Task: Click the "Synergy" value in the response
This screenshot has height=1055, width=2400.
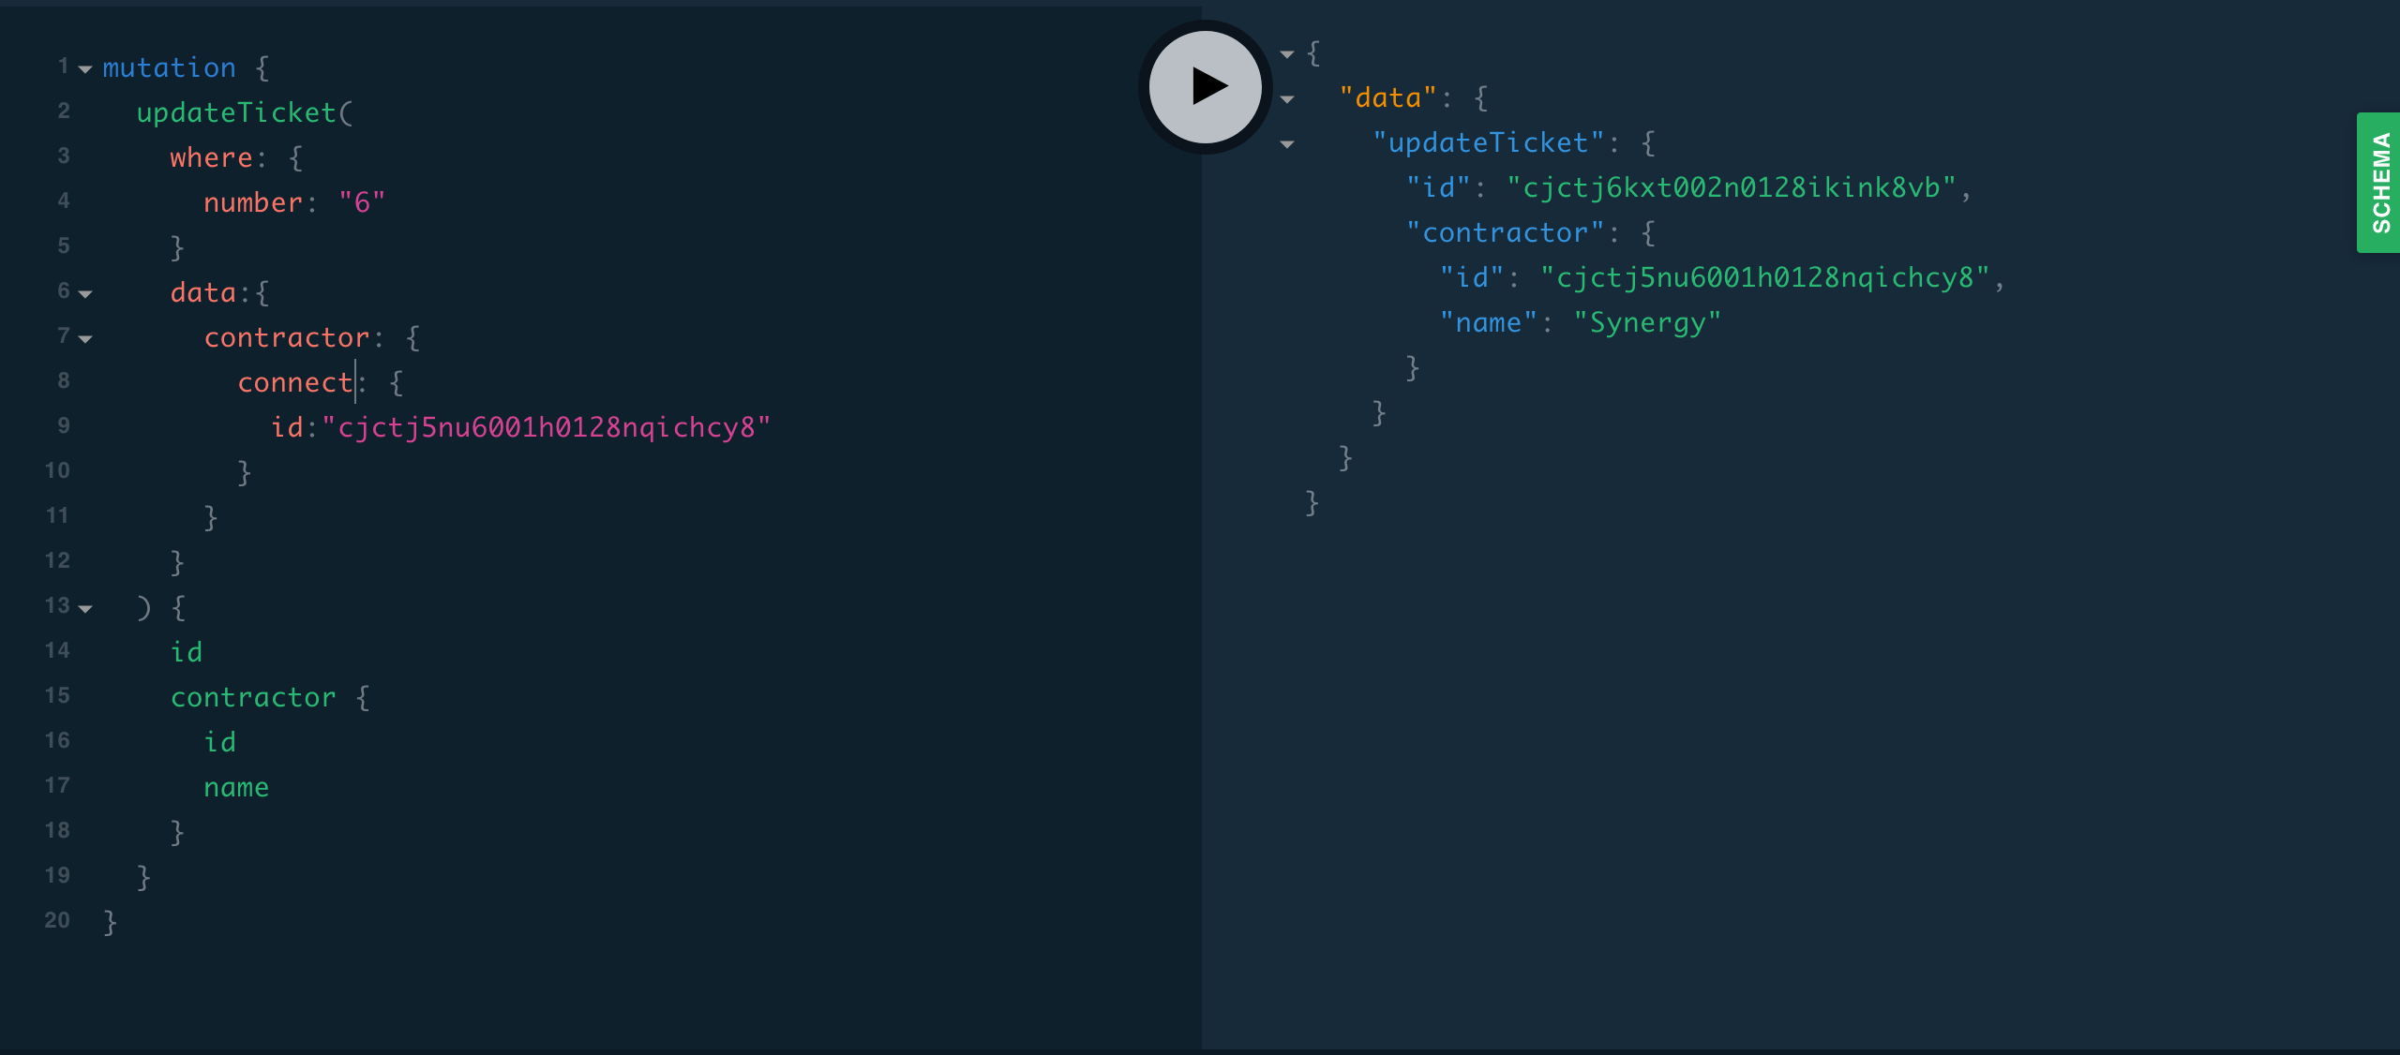Action: [x=1647, y=323]
